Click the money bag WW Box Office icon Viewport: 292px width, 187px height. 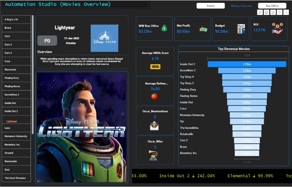coord(164,28)
